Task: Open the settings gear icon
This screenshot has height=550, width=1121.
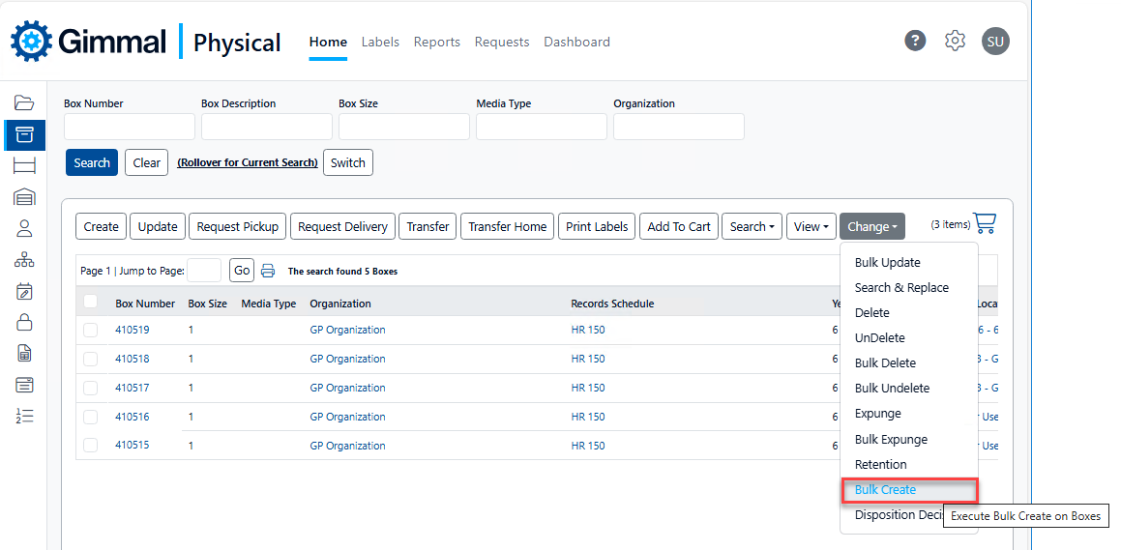Action: [x=955, y=41]
